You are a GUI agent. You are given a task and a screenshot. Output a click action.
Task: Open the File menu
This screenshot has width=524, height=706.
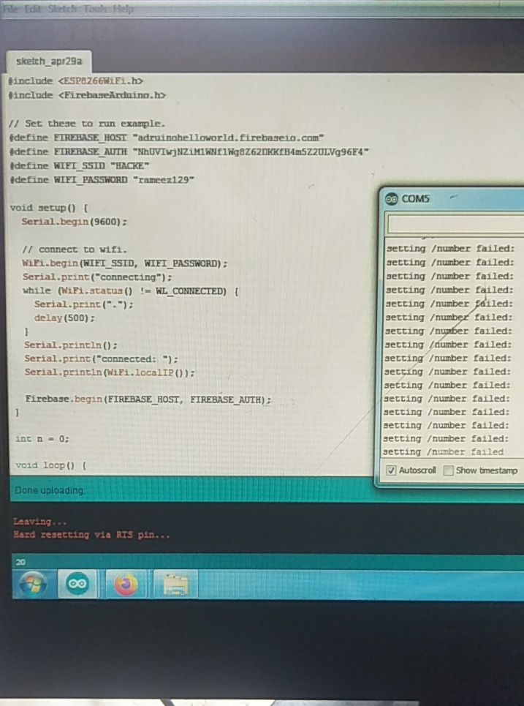point(10,9)
